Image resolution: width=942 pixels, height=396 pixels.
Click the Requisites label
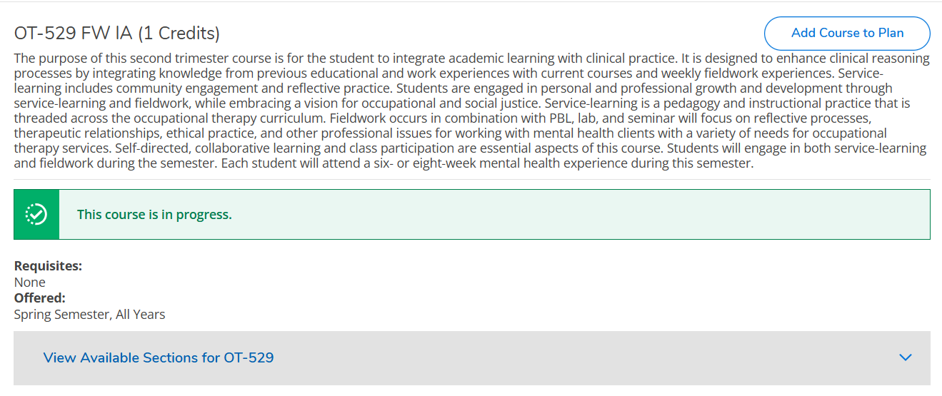48,266
